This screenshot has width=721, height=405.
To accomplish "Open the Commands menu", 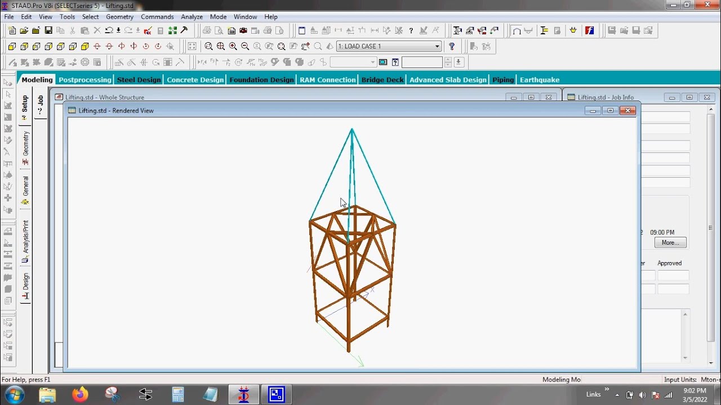I will (x=157, y=17).
